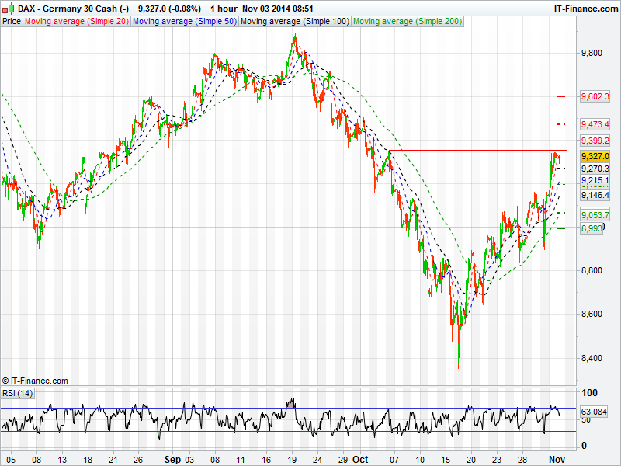Click the 9,053.7 green price label
This screenshot has width=621, height=466.
[595, 215]
